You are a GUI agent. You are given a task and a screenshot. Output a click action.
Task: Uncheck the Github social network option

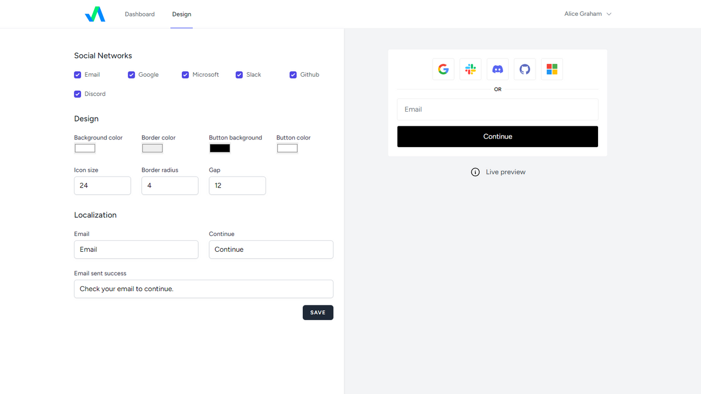tap(293, 74)
